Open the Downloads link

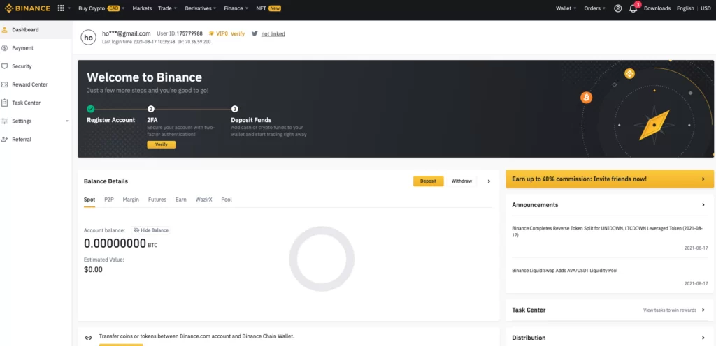pyautogui.click(x=657, y=8)
